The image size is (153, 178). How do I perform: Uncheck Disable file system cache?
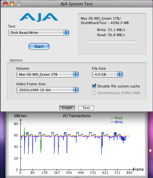coord(94,86)
